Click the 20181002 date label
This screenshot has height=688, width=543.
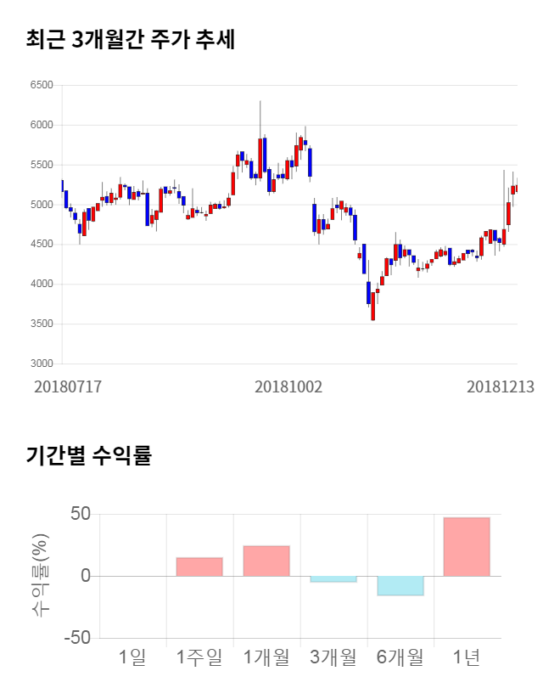[x=288, y=386]
